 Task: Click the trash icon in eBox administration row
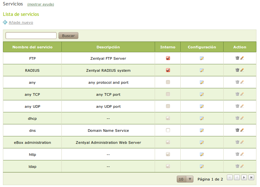point(238,142)
